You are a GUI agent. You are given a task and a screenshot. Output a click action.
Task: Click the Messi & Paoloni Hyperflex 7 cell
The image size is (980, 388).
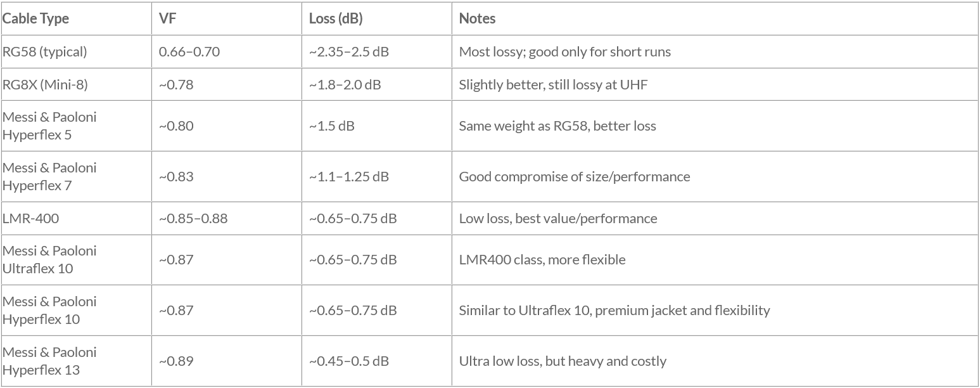click(50, 176)
